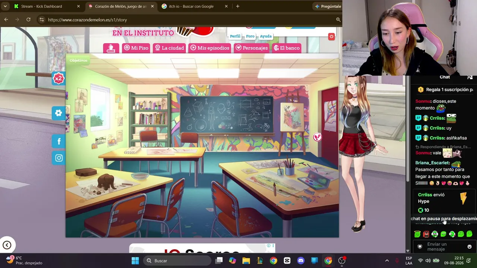Click the shield icon in chat input
The height and width of the screenshot is (268, 477).
pyautogui.click(x=420, y=247)
